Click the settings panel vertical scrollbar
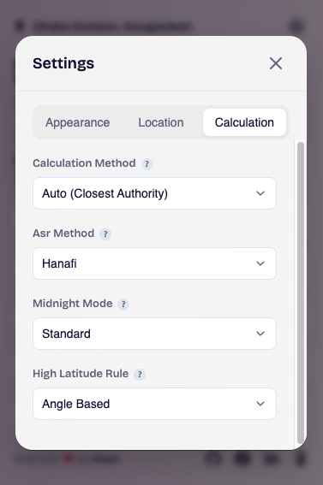 click(x=301, y=293)
